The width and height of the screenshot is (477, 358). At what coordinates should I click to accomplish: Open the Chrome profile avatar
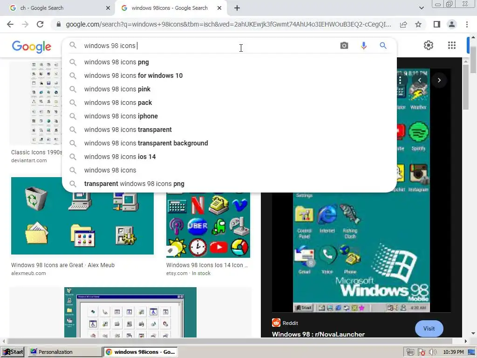tap(452, 24)
